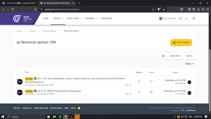Click the browser forward arrow

coord(8,9)
